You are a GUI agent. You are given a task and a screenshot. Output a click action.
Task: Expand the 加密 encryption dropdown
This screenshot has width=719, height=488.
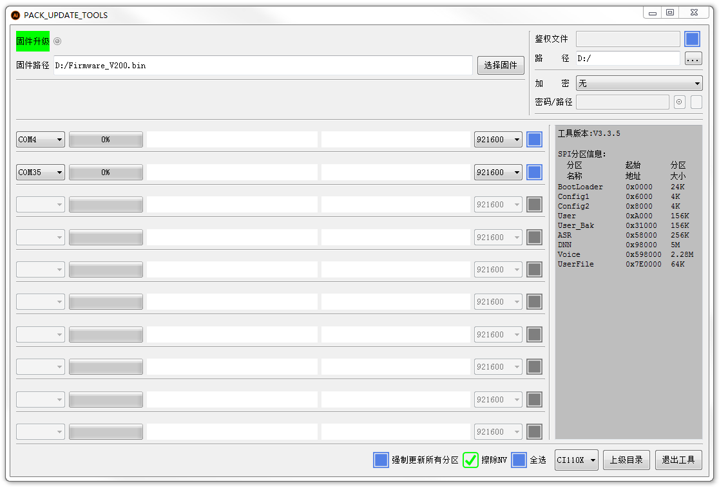638,84
